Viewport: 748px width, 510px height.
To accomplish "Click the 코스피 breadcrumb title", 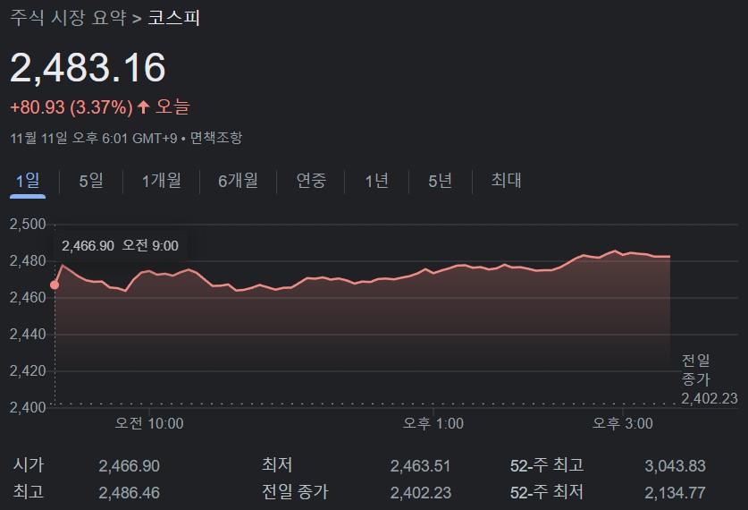I will pos(173,18).
